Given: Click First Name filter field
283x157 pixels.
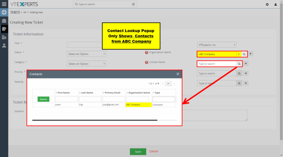Looking at the screenshot, I should coord(66,99).
